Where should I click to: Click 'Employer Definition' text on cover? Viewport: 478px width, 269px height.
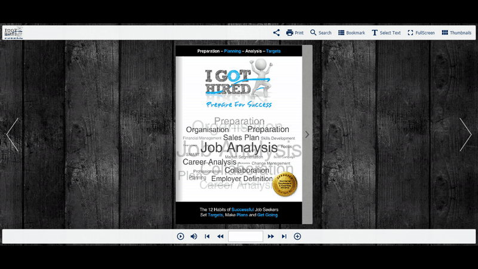coord(242,179)
